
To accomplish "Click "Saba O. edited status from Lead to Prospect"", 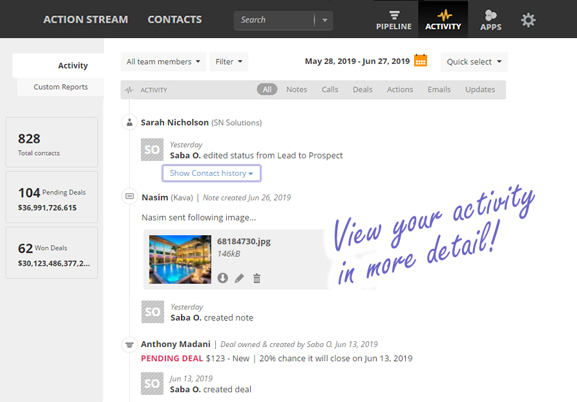I will 256,155.
